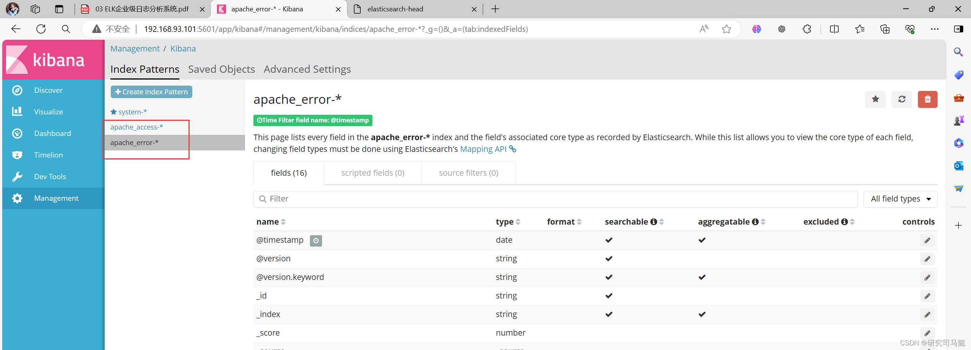Add a tool with Edge sidebar plus
Viewport: 971px width, 350px height.
pyautogui.click(x=958, y=226)
